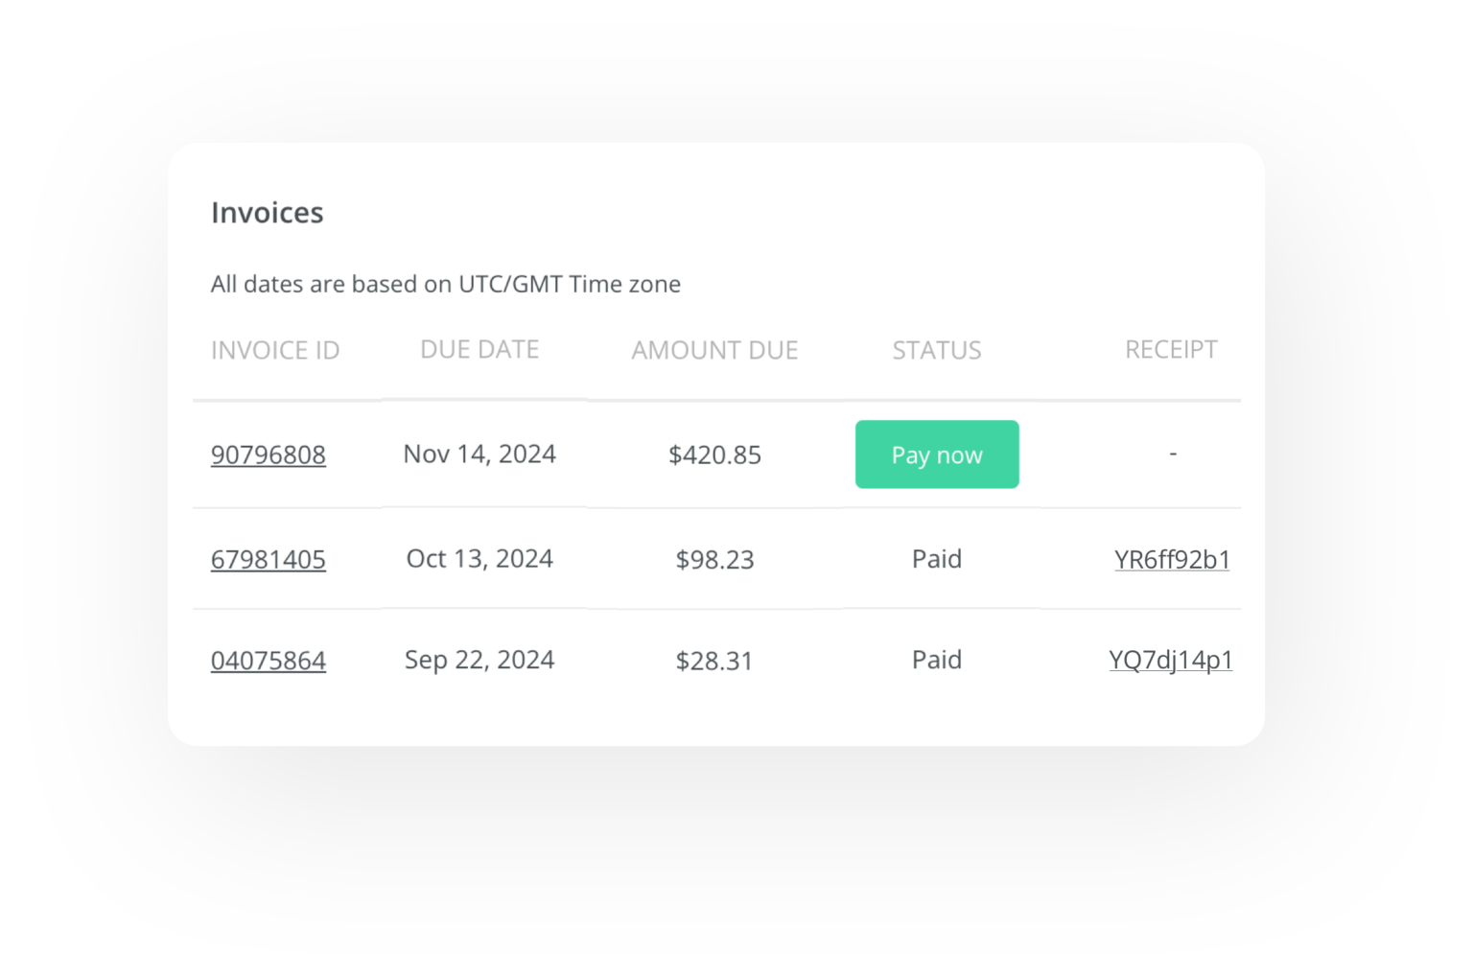Click the INVOICE ID column header
Screen dimensions: 1473x979
coord(275,350)
